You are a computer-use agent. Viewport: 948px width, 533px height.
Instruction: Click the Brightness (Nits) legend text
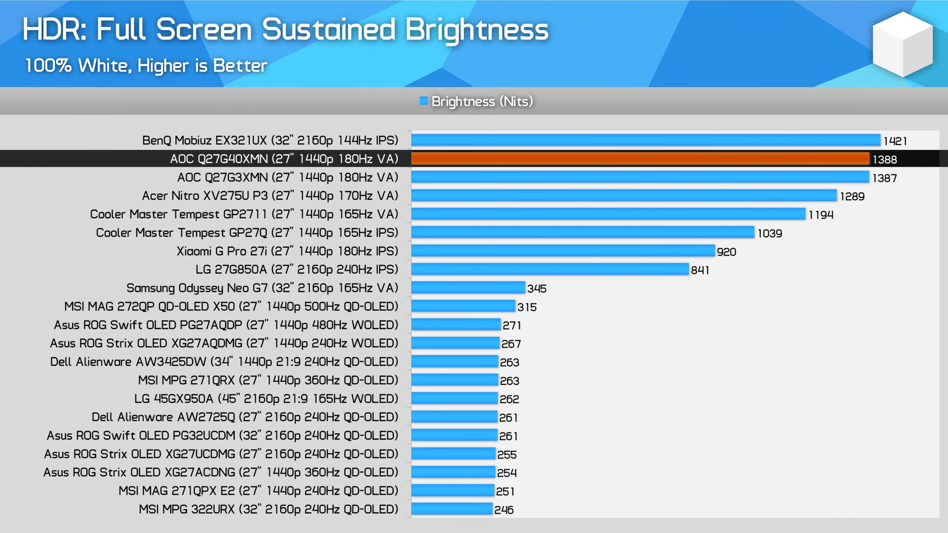482,101
